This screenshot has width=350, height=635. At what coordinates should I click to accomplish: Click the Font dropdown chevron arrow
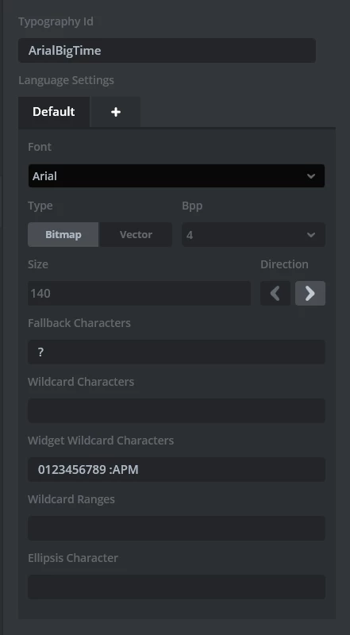tap(311, 175)
